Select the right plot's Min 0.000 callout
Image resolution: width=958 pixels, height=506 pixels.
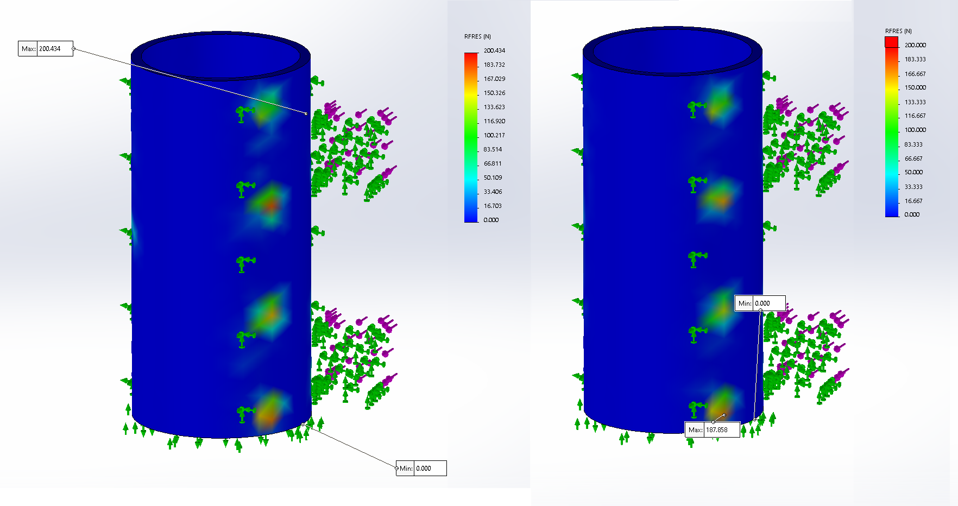760,303
